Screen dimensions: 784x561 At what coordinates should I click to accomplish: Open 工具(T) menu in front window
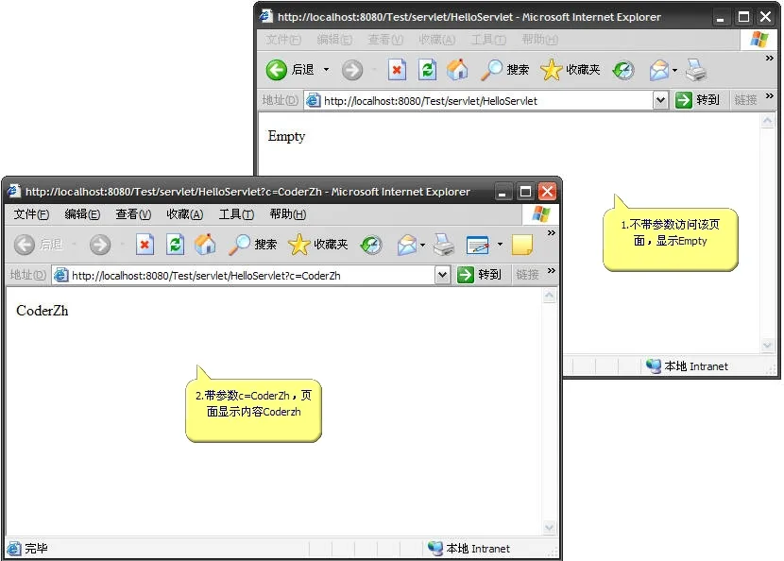236,214
